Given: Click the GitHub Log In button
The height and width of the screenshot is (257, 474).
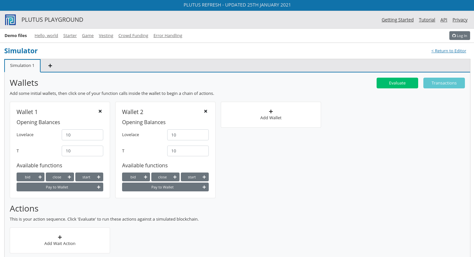Looking at the screenshot, I should point(459,36).
